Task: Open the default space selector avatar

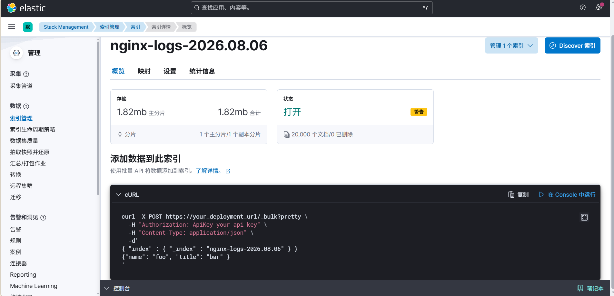Action: [x=28, y=27]
